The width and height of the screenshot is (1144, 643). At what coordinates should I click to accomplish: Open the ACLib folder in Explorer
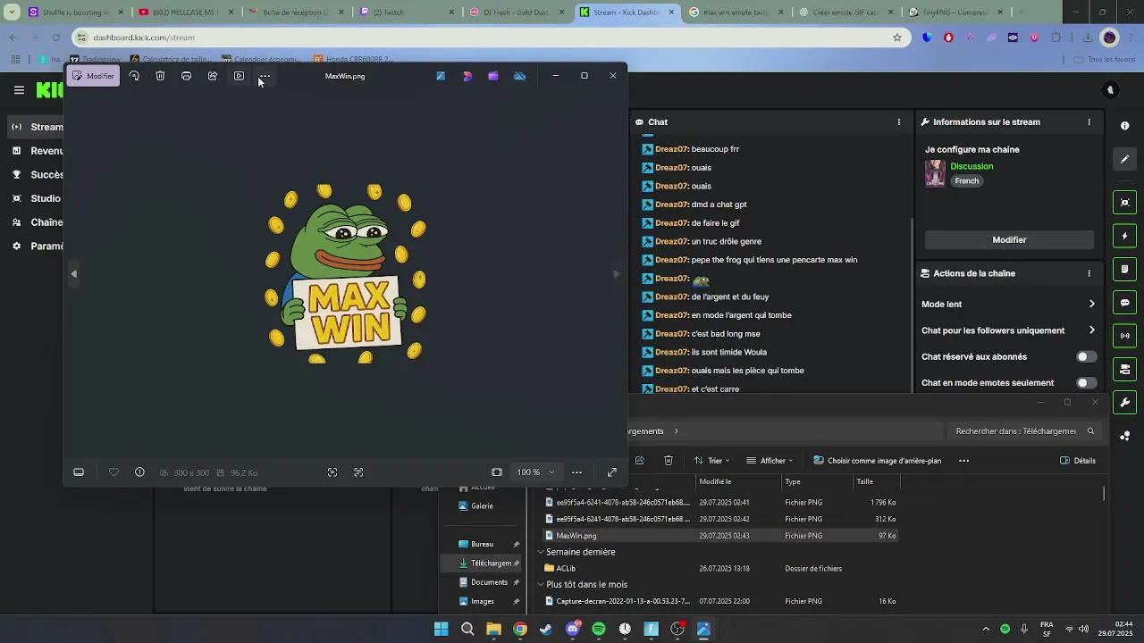[566, 569]
